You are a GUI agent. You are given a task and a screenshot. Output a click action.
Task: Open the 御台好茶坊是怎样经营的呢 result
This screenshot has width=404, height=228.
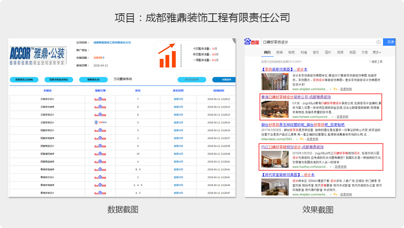click(x=303, y=125)
